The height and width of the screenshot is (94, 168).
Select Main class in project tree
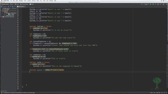pos(11,14)
